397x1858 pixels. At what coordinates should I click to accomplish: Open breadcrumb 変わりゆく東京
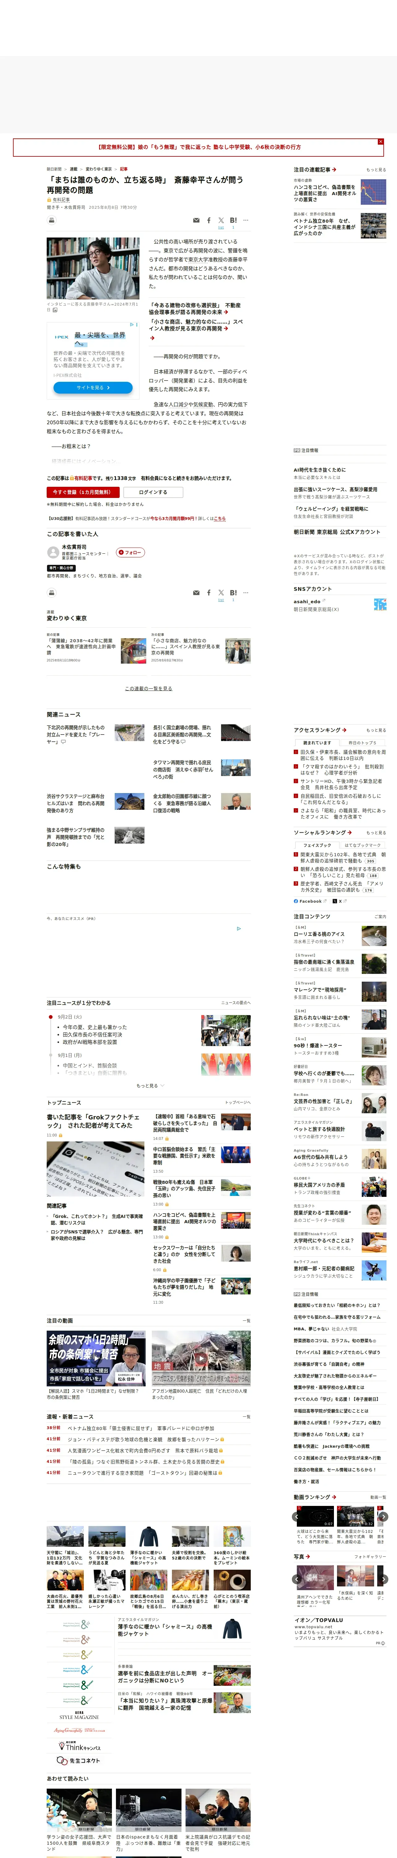pyautogui.click(x=99, y=169)
